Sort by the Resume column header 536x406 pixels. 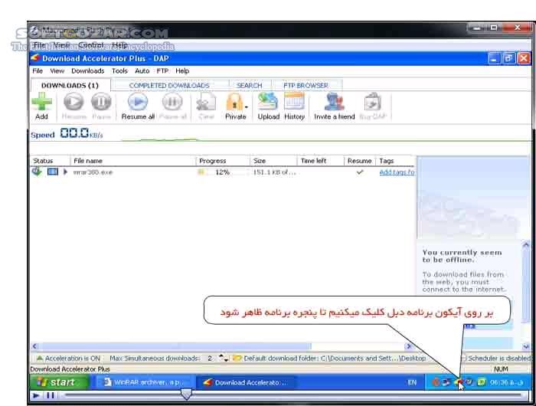pos(360,161)
